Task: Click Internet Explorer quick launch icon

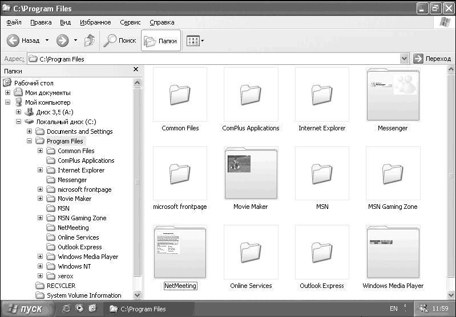Action: pyautogui.click(x=67, y=309)
